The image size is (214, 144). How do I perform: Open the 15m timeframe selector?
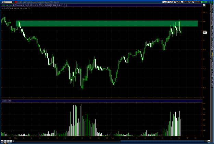(171, 2)
